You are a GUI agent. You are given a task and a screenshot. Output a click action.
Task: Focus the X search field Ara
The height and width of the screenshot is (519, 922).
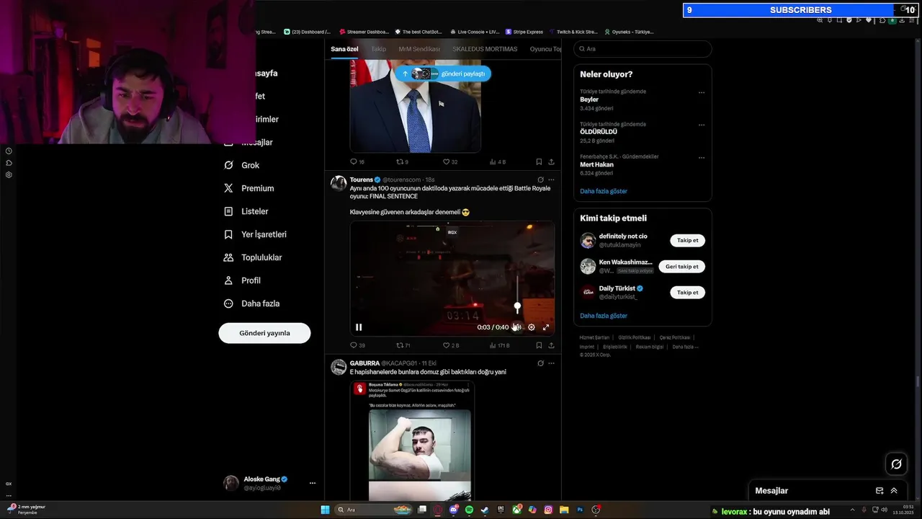[x=643, y=49]
